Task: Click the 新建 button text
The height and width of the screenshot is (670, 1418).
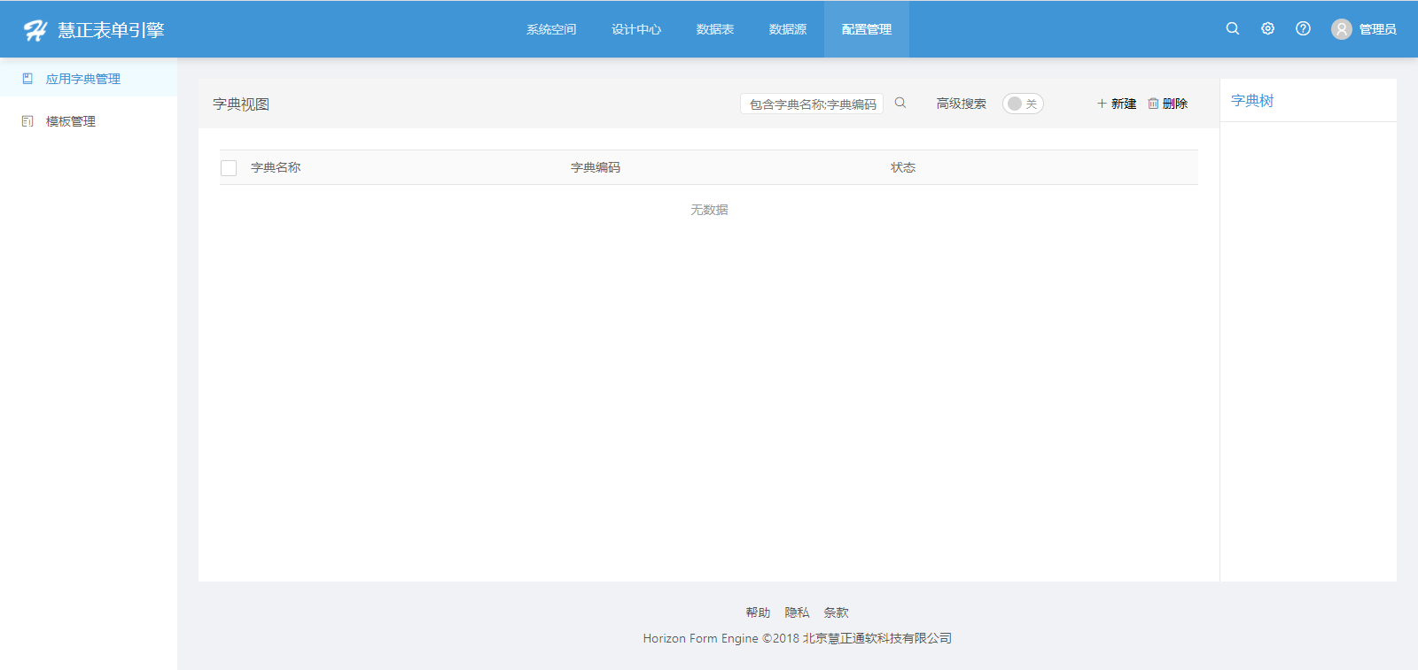Action: tap(1124, 104)
